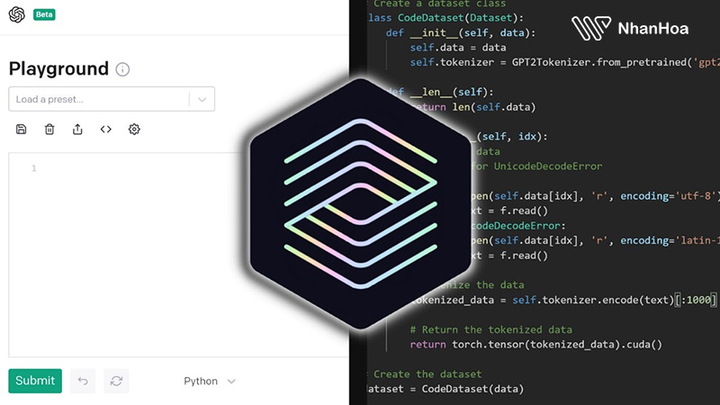720x405 pixels.
Task: Click line number 1 in editor
Action: pyautogui.click(x=34, y=168)
